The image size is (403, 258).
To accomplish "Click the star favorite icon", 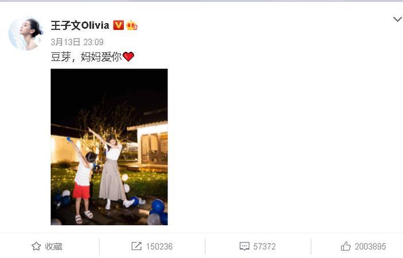I will (x=36, y=246).
